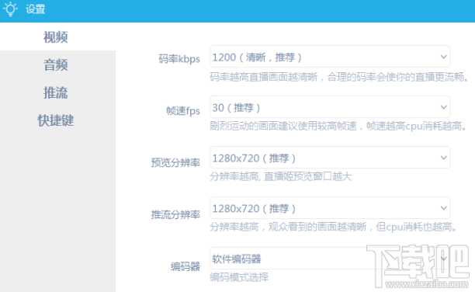Click the lightbulb settings icon in title bar
The image size is (475, 292).
[x=10, y=9]
